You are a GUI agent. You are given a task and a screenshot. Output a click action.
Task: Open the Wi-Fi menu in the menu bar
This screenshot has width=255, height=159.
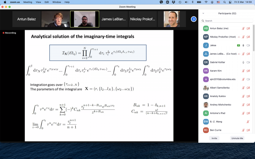coord(206,2)
